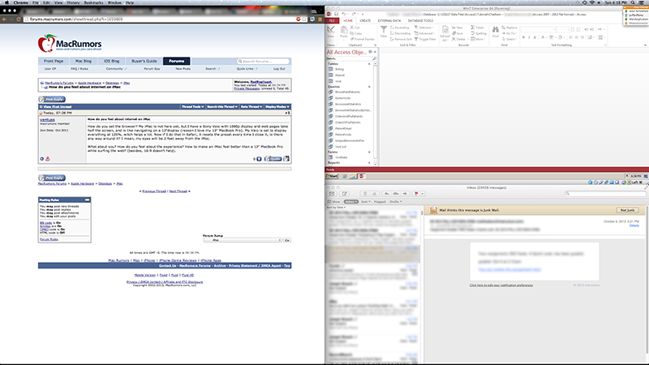Click Replace in Access Find group
This screenshot has height=365, width=649.
tap(509, 28)
